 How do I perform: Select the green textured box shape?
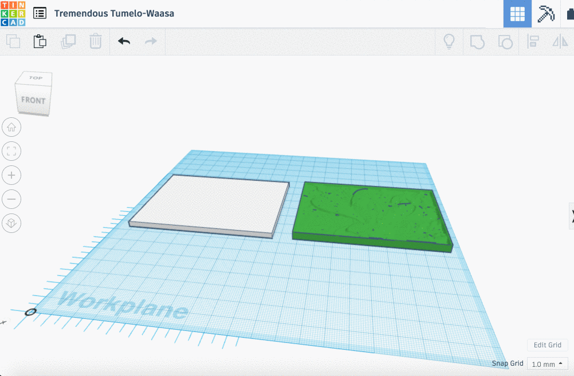tap(372, 216)
